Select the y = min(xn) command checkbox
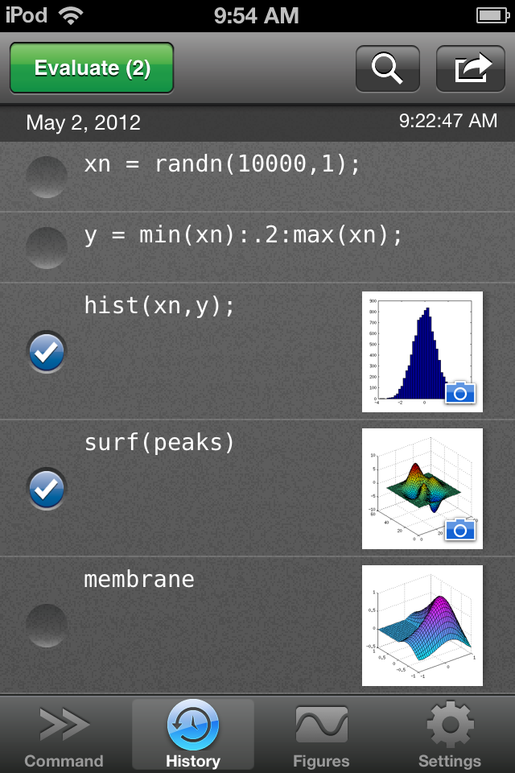Screen dimensions: 515x773 pyautogui.click(x=47, y=247)
